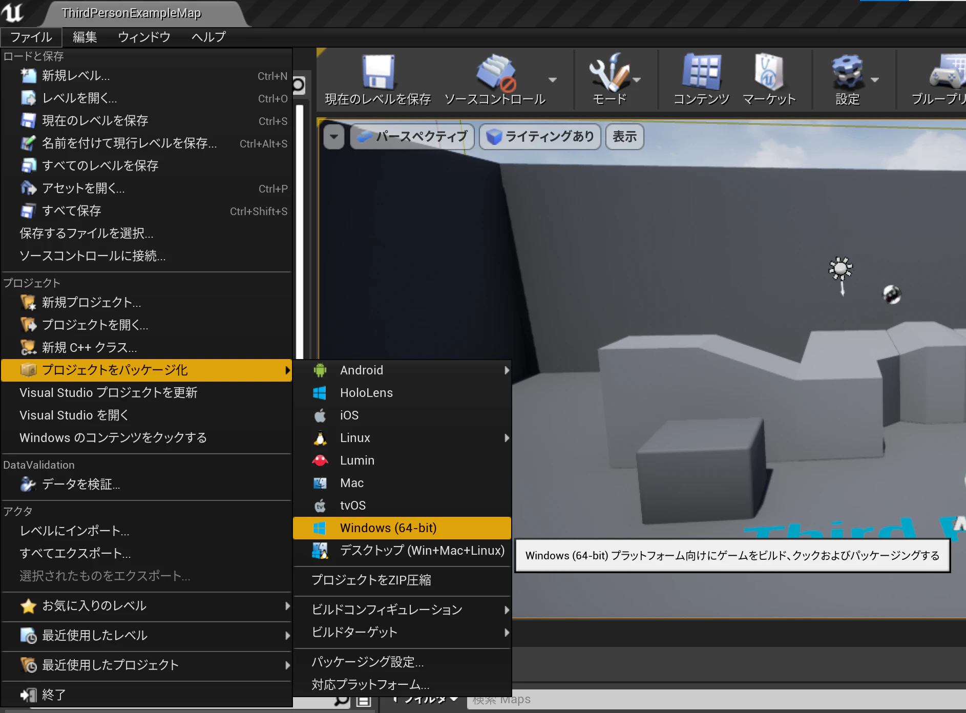Screen dimensions: 966x713
Task: Select the ThirdPersonExampleMap tab
Action: pos(131,13)
